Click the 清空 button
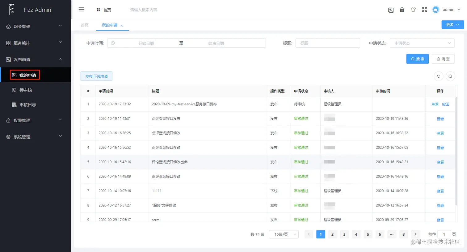The image size is (467, 252). 443,59
